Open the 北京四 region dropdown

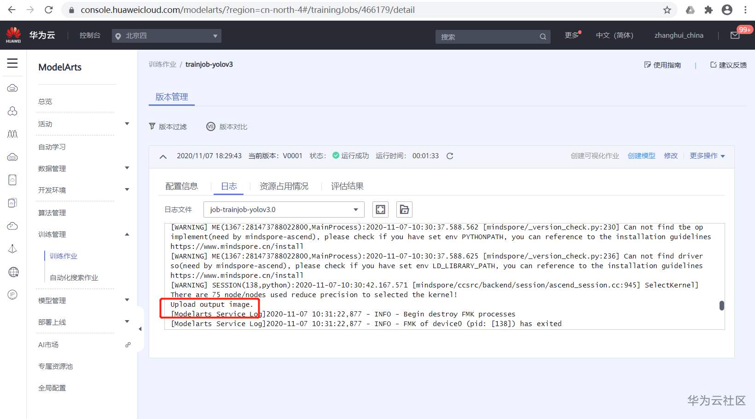click(167, 36)
